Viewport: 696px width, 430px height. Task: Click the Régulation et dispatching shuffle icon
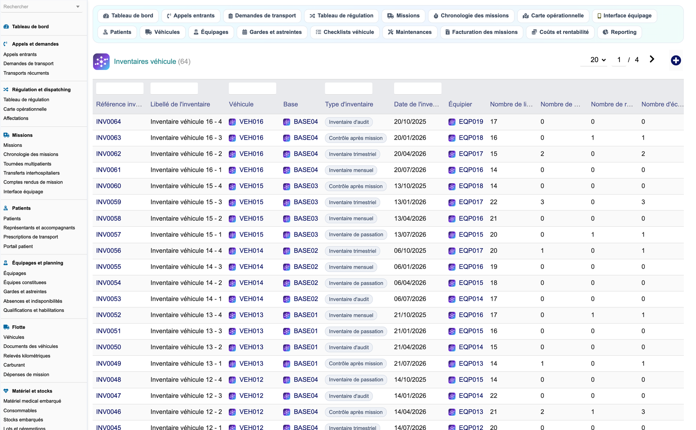point(6,90)
